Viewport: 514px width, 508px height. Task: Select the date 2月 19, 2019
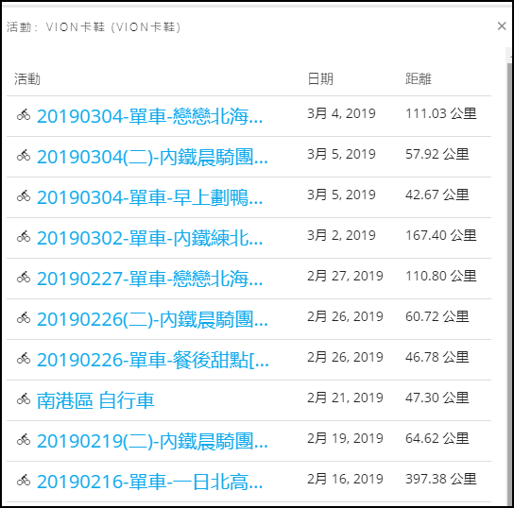[x=345, y=438]
